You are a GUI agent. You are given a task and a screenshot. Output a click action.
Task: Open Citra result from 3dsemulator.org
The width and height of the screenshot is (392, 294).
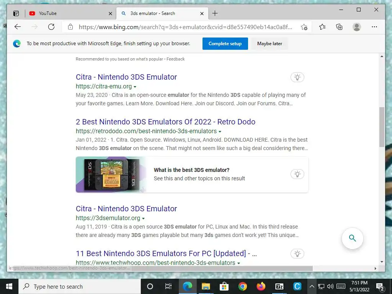[126, 209]
